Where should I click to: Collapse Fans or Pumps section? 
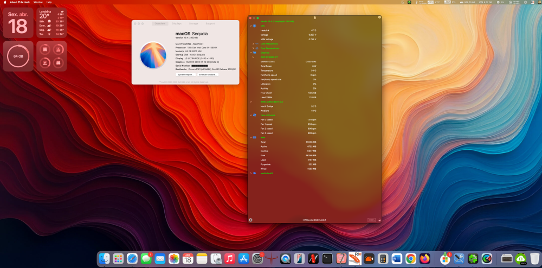click(251, 115)
